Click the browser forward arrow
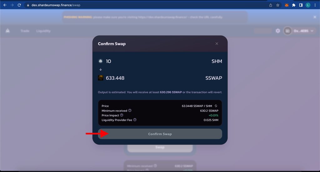The image size is (320, 172). pyautogui.click(x=12, y=5)
